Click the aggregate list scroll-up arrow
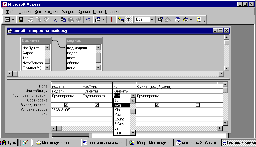Image resolution: width=256 pixels, height=147 pixels. click(133, 101)
